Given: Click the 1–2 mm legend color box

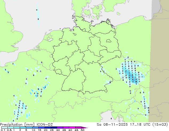Looking at the screenshot, I should pyautogui.click(x=17, y=128).
